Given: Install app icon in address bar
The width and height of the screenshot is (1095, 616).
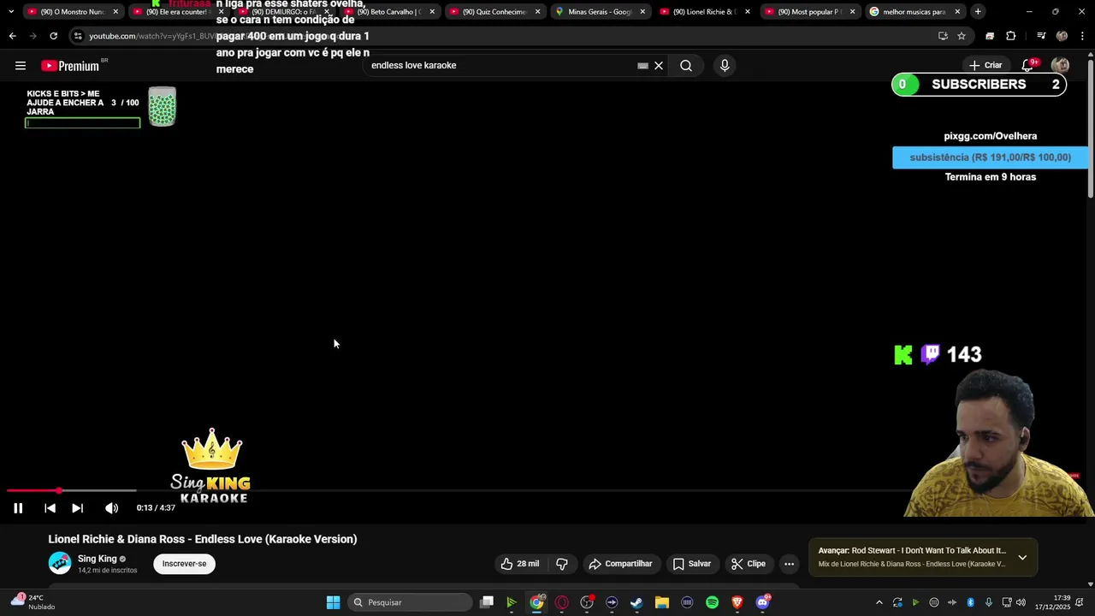Looking at the screenshot, I should 943,36.
